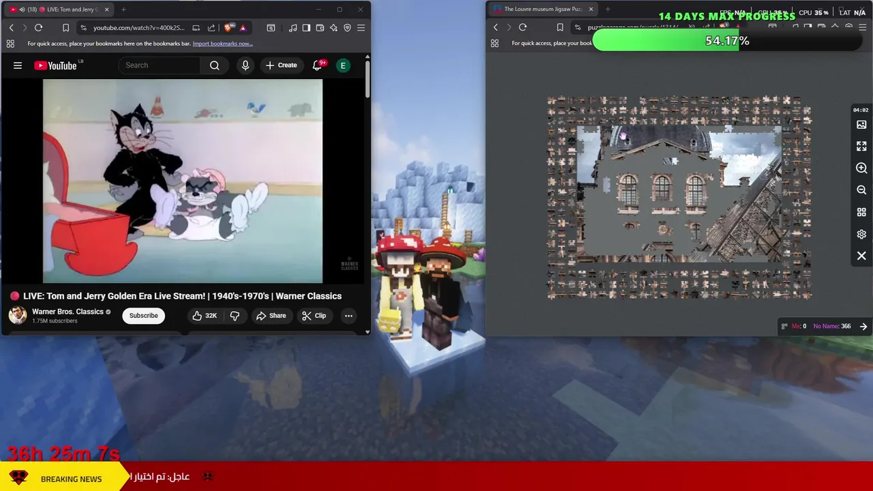Open a new tab in YouTube window
The width and height of the screenshot is (873, 491).
point(123,10)
